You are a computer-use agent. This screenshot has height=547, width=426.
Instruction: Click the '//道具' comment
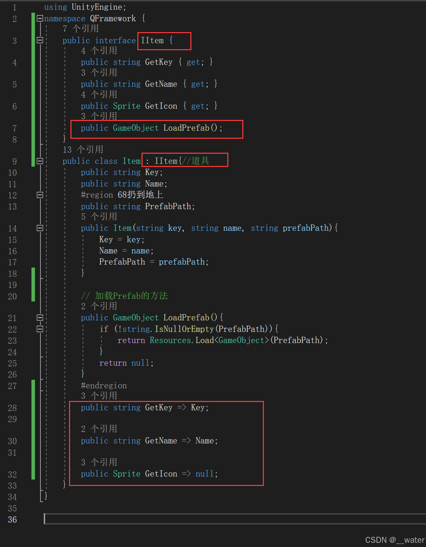pyautogui.click(x=196, y=161)
